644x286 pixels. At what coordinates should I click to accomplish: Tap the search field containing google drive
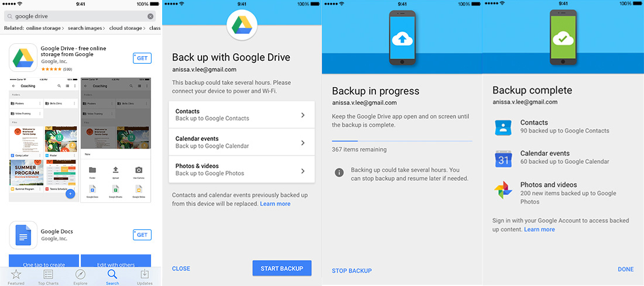pos(79,16)
